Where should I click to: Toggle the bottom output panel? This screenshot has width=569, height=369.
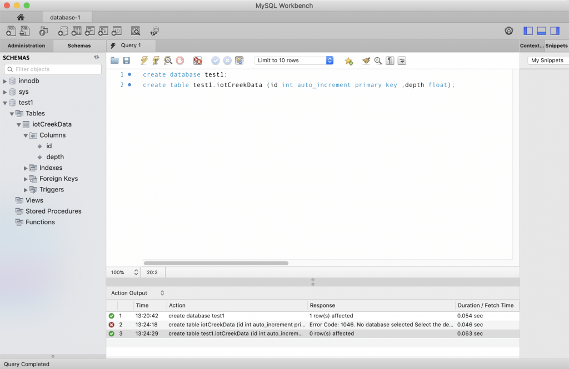pos(541,31)
